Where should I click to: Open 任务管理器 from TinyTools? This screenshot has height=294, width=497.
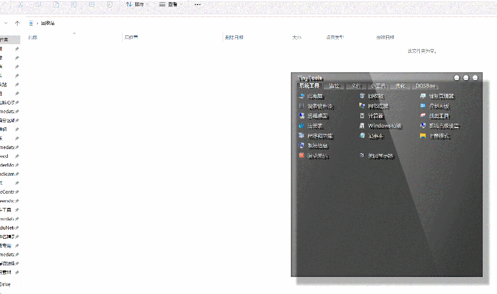pyautogui.click(x=438, y=96)
